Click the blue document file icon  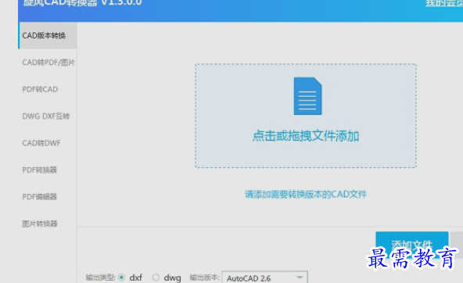click(x=307, y=96)
